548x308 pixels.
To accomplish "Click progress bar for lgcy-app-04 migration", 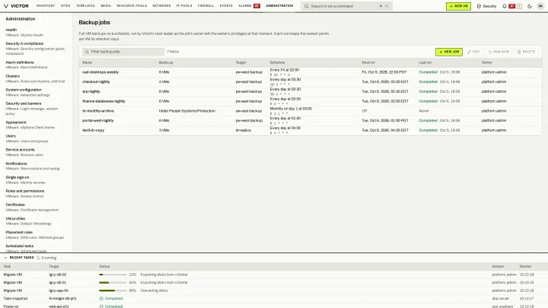I will click(113, 291).
